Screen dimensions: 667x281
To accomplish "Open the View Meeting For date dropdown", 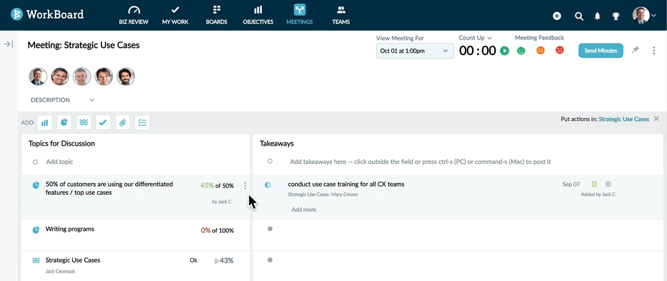I will pos(415,51).
